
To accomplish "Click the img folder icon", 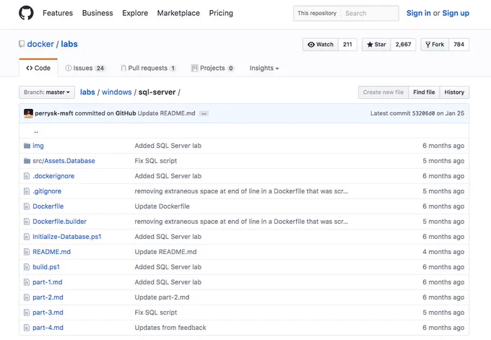I will point(27,146).
